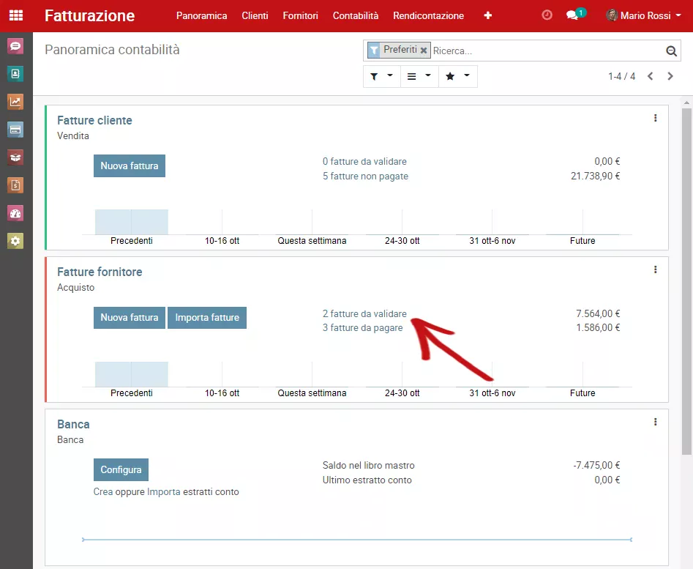Click Nuova fattura in Fatture cliente
The height and width of the screenshot is (569, 693).
pos(130,166)
